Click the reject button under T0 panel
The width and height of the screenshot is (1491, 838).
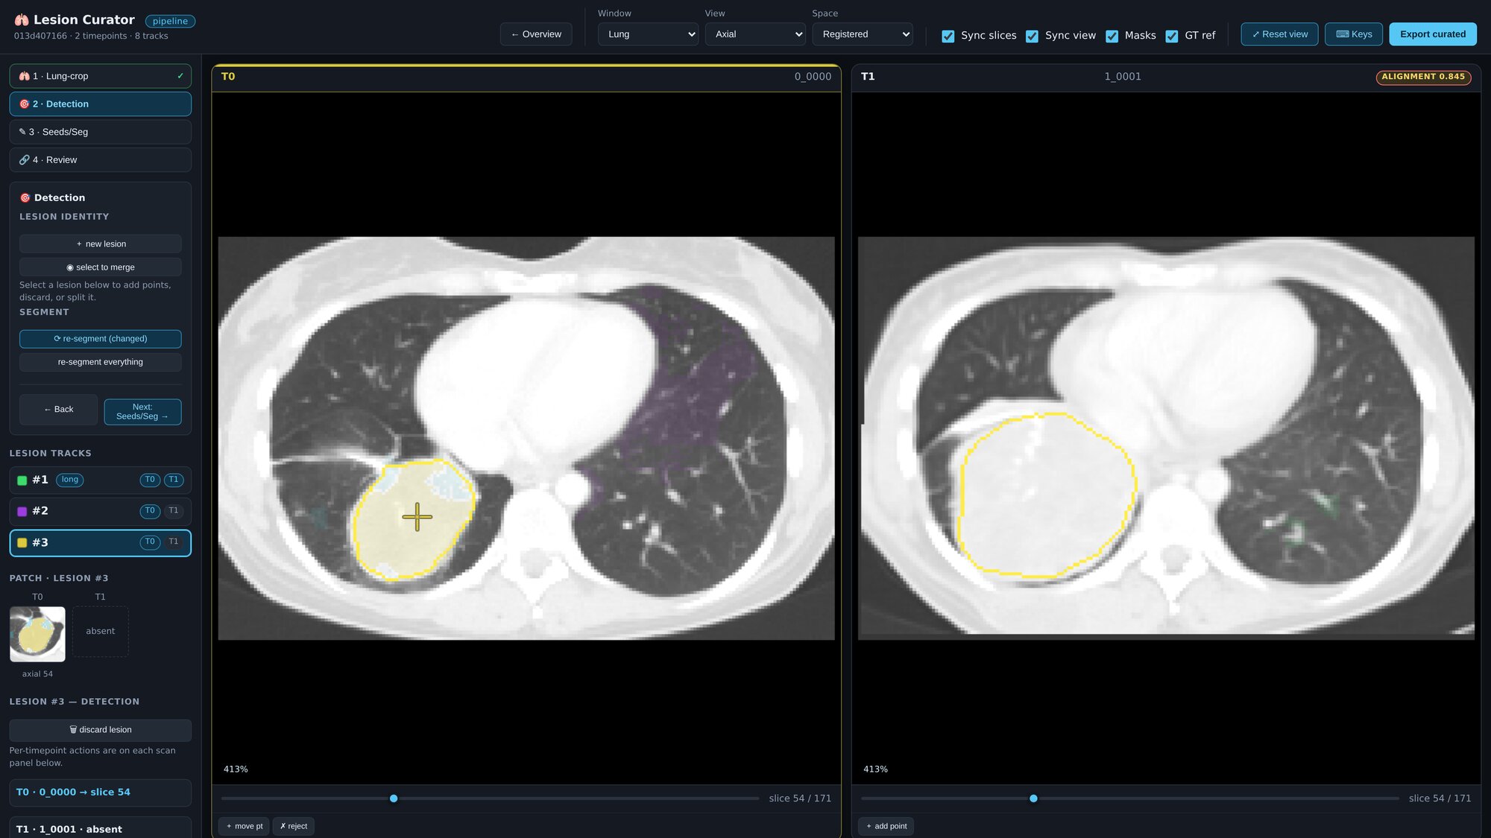click(294, 826)
